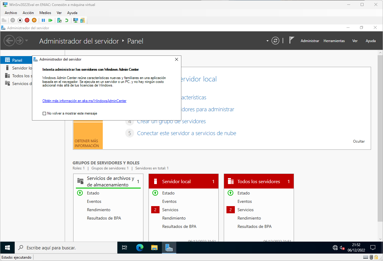Click the orange Save state icon
This screenshot has height=261, width=383.
click(x=34, y=20)
